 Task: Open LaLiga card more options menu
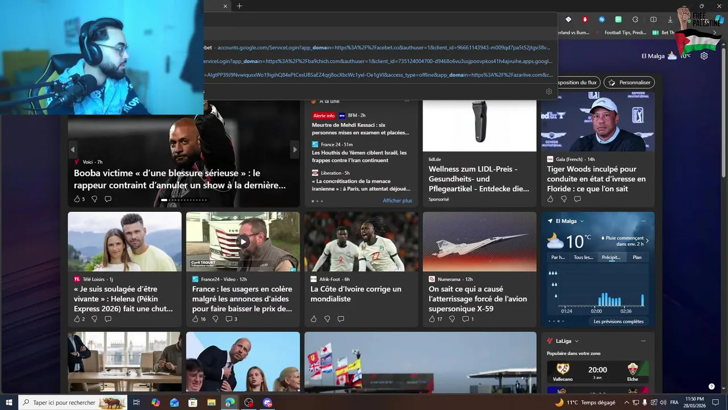tap(643, 341)
